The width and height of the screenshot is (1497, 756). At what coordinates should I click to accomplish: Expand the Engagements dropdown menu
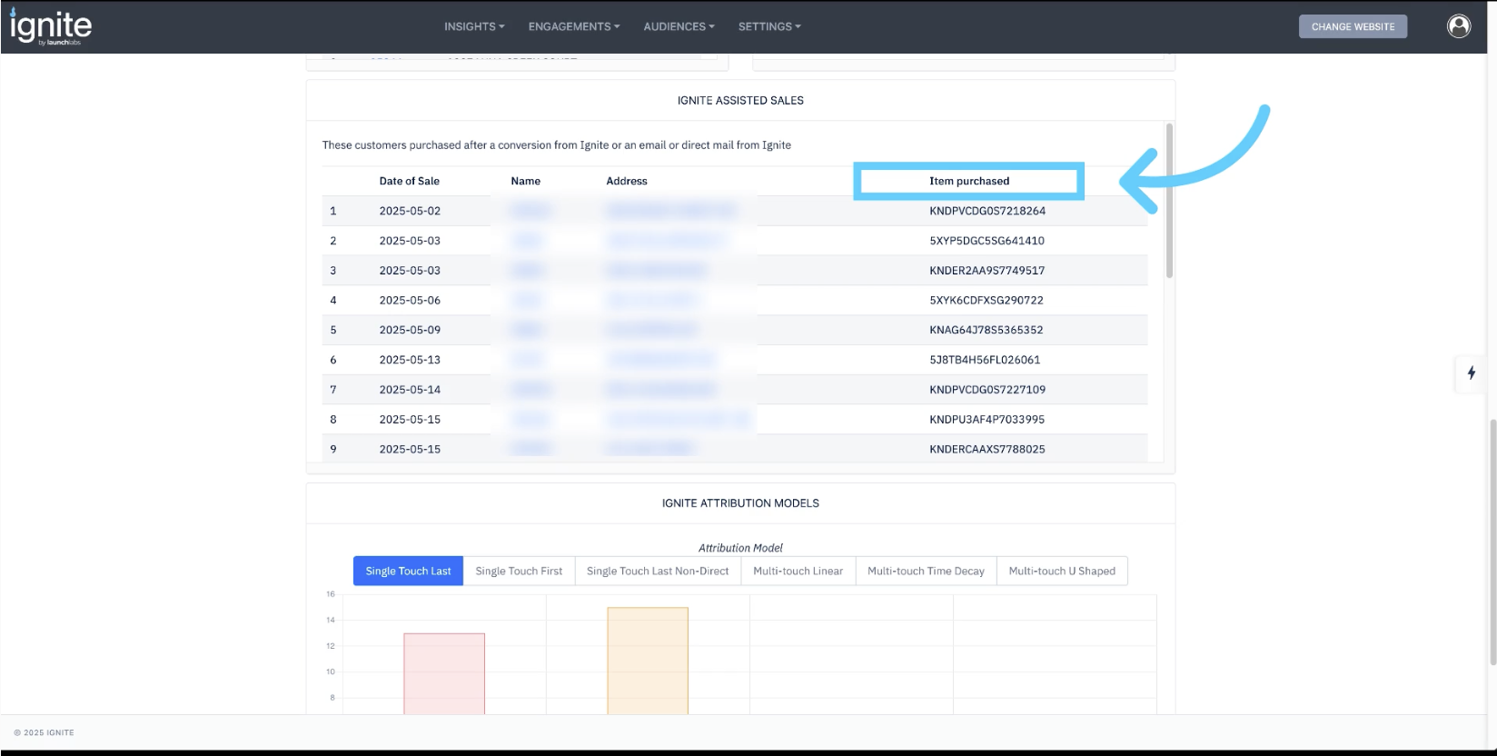click(574, 26)
